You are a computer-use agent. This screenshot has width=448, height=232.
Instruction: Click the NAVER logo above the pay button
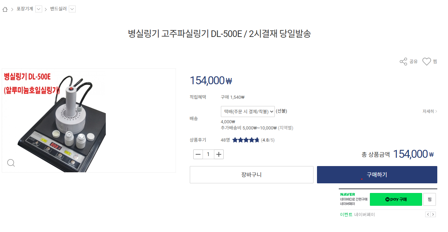(347, 194)
